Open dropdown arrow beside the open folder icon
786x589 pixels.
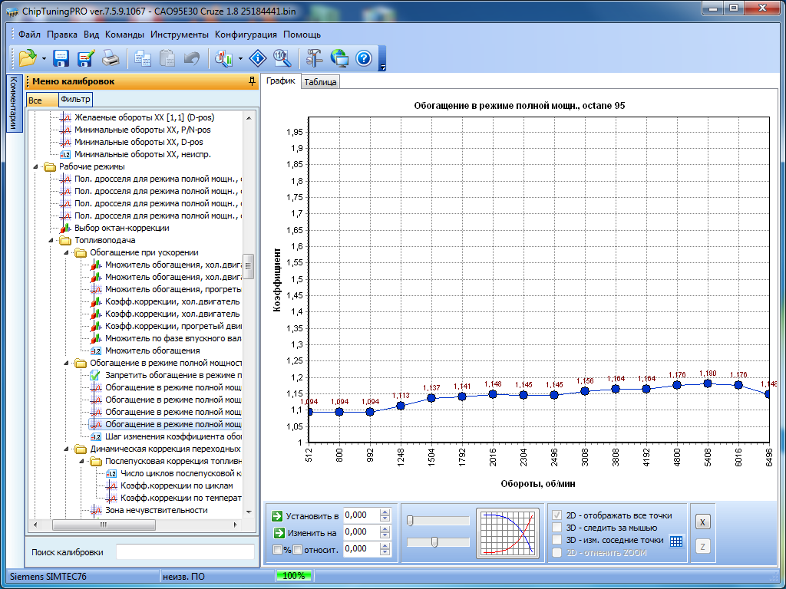45,58
